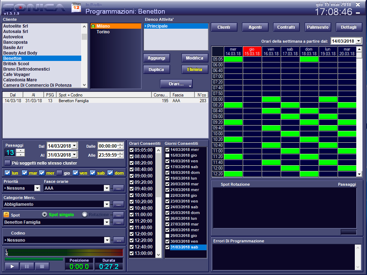Check the 22/03/2018 gio allowed day
The height and width of the screenshot is (275, 367).
167,195
